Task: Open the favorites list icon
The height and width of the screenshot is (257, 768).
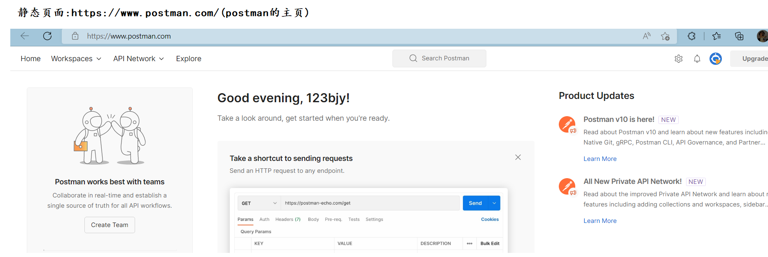Action: click(x=717, y=36)
